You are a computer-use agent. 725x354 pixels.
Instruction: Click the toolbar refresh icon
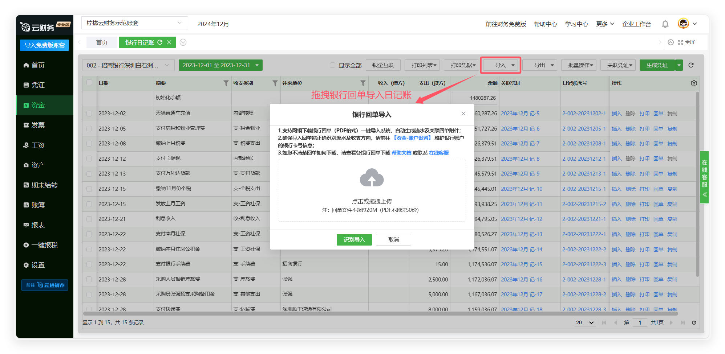tap(691, 65)
